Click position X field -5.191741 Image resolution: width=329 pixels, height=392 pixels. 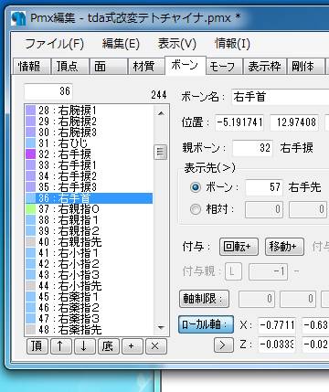(x=239, y=122)
